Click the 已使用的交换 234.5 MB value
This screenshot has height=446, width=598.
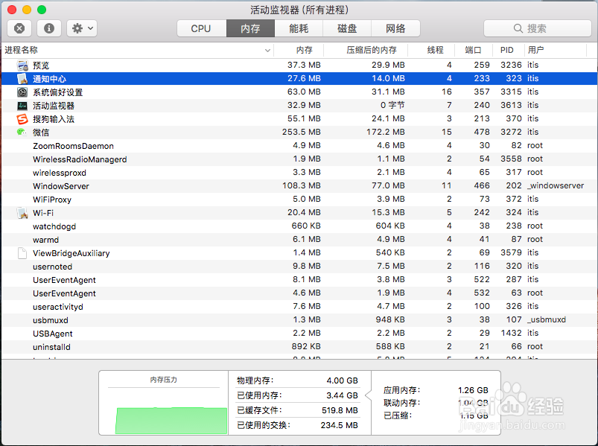click(x=340, y=425)
